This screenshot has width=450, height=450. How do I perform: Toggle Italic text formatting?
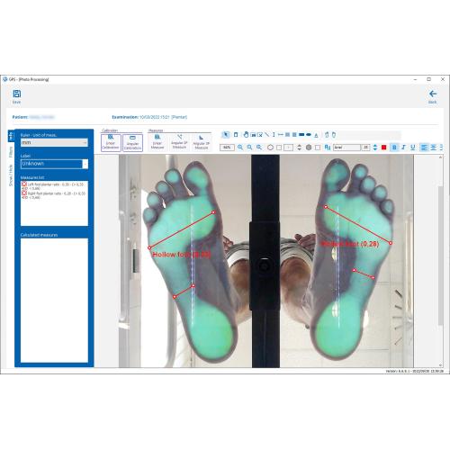click(x=404, y=148)
